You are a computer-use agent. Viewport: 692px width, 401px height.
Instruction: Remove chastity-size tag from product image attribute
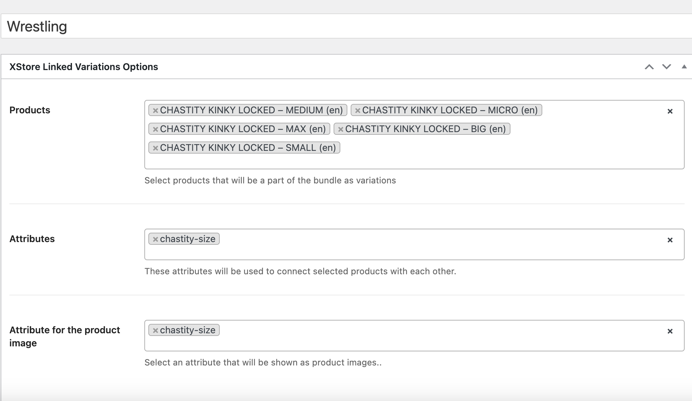(155, 330)
